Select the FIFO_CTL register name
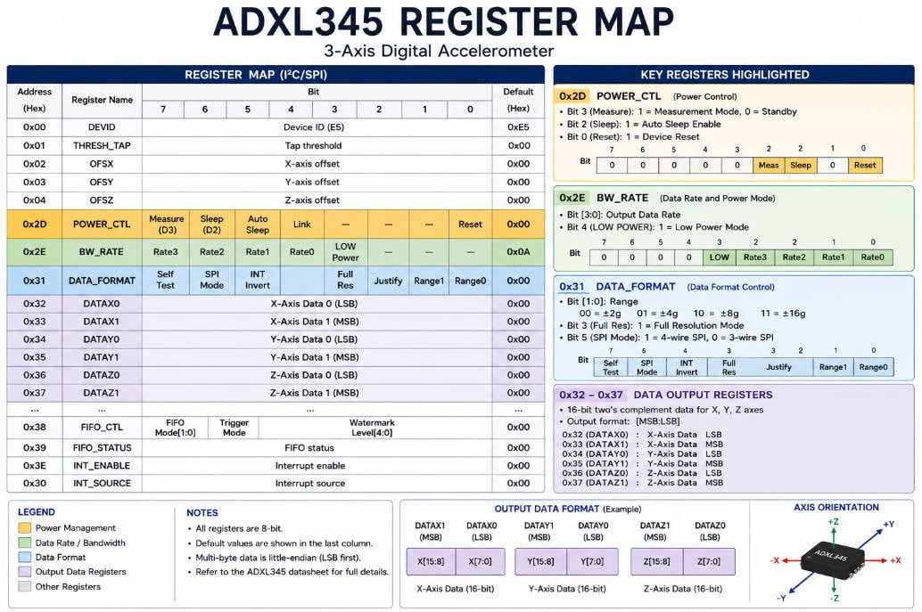The width and height of the screenshot is (922, 612). pos(102,427)
